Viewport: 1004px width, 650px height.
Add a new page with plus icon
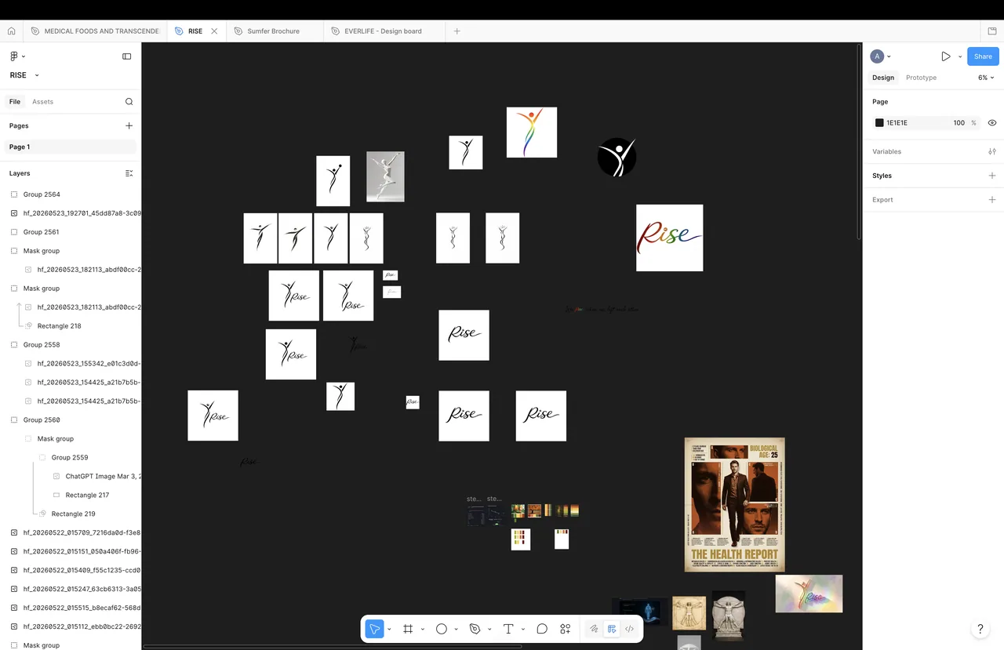[129, 125]
